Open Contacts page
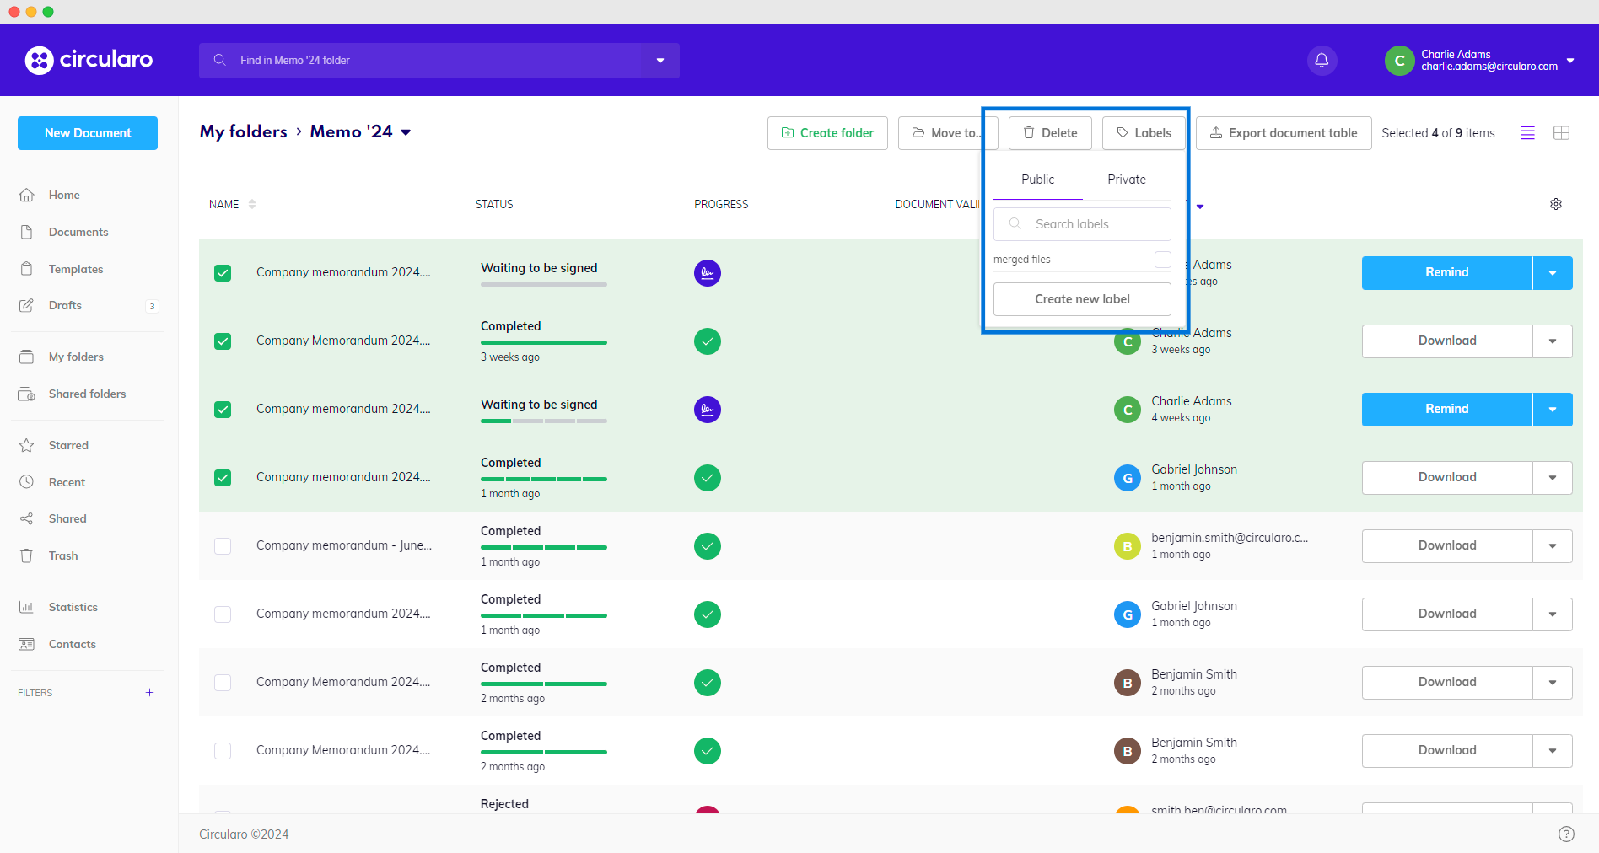Viewport: 1599px width, 853px height. [73, 644]
